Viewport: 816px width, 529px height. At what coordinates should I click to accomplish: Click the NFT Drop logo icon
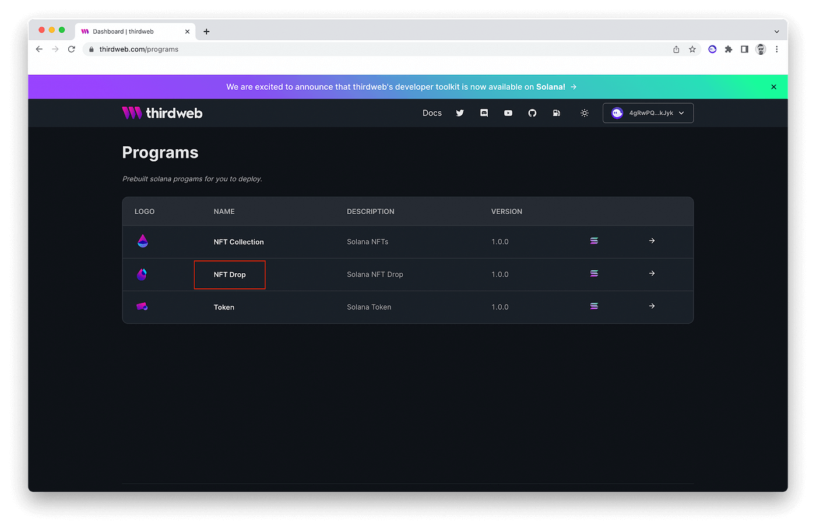tap(142, 274)
